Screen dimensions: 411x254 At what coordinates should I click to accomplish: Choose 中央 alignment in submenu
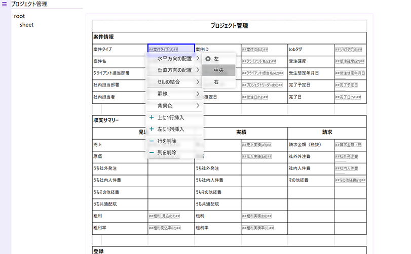tap(218, 70)
